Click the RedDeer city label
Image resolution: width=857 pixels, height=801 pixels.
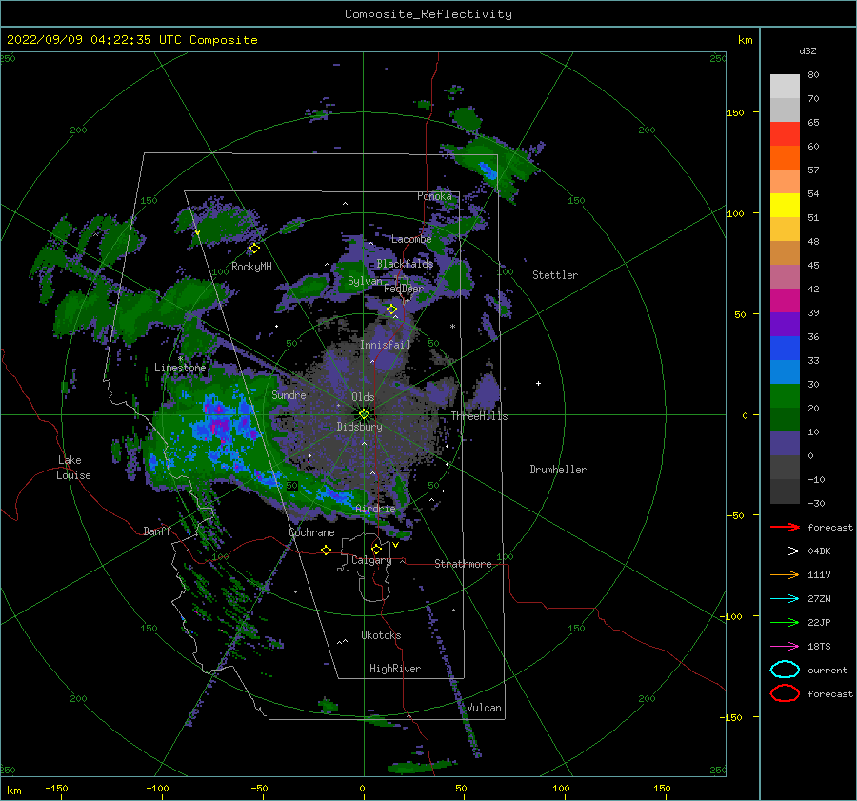[404, 289]
